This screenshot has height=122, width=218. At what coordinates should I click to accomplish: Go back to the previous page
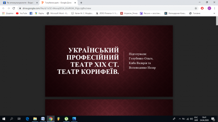tap(3, 8)
